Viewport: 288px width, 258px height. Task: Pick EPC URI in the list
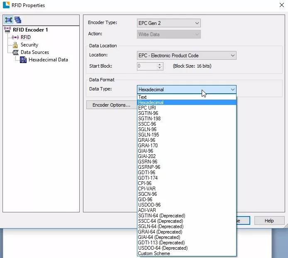[x=147, y=108]
